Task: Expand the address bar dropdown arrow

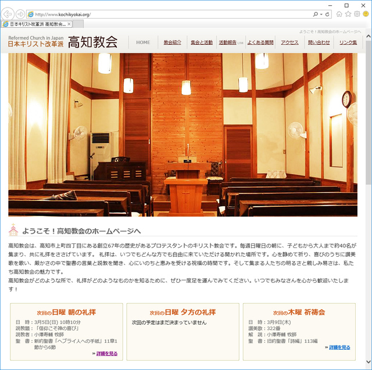Action: tap(321, 14)
